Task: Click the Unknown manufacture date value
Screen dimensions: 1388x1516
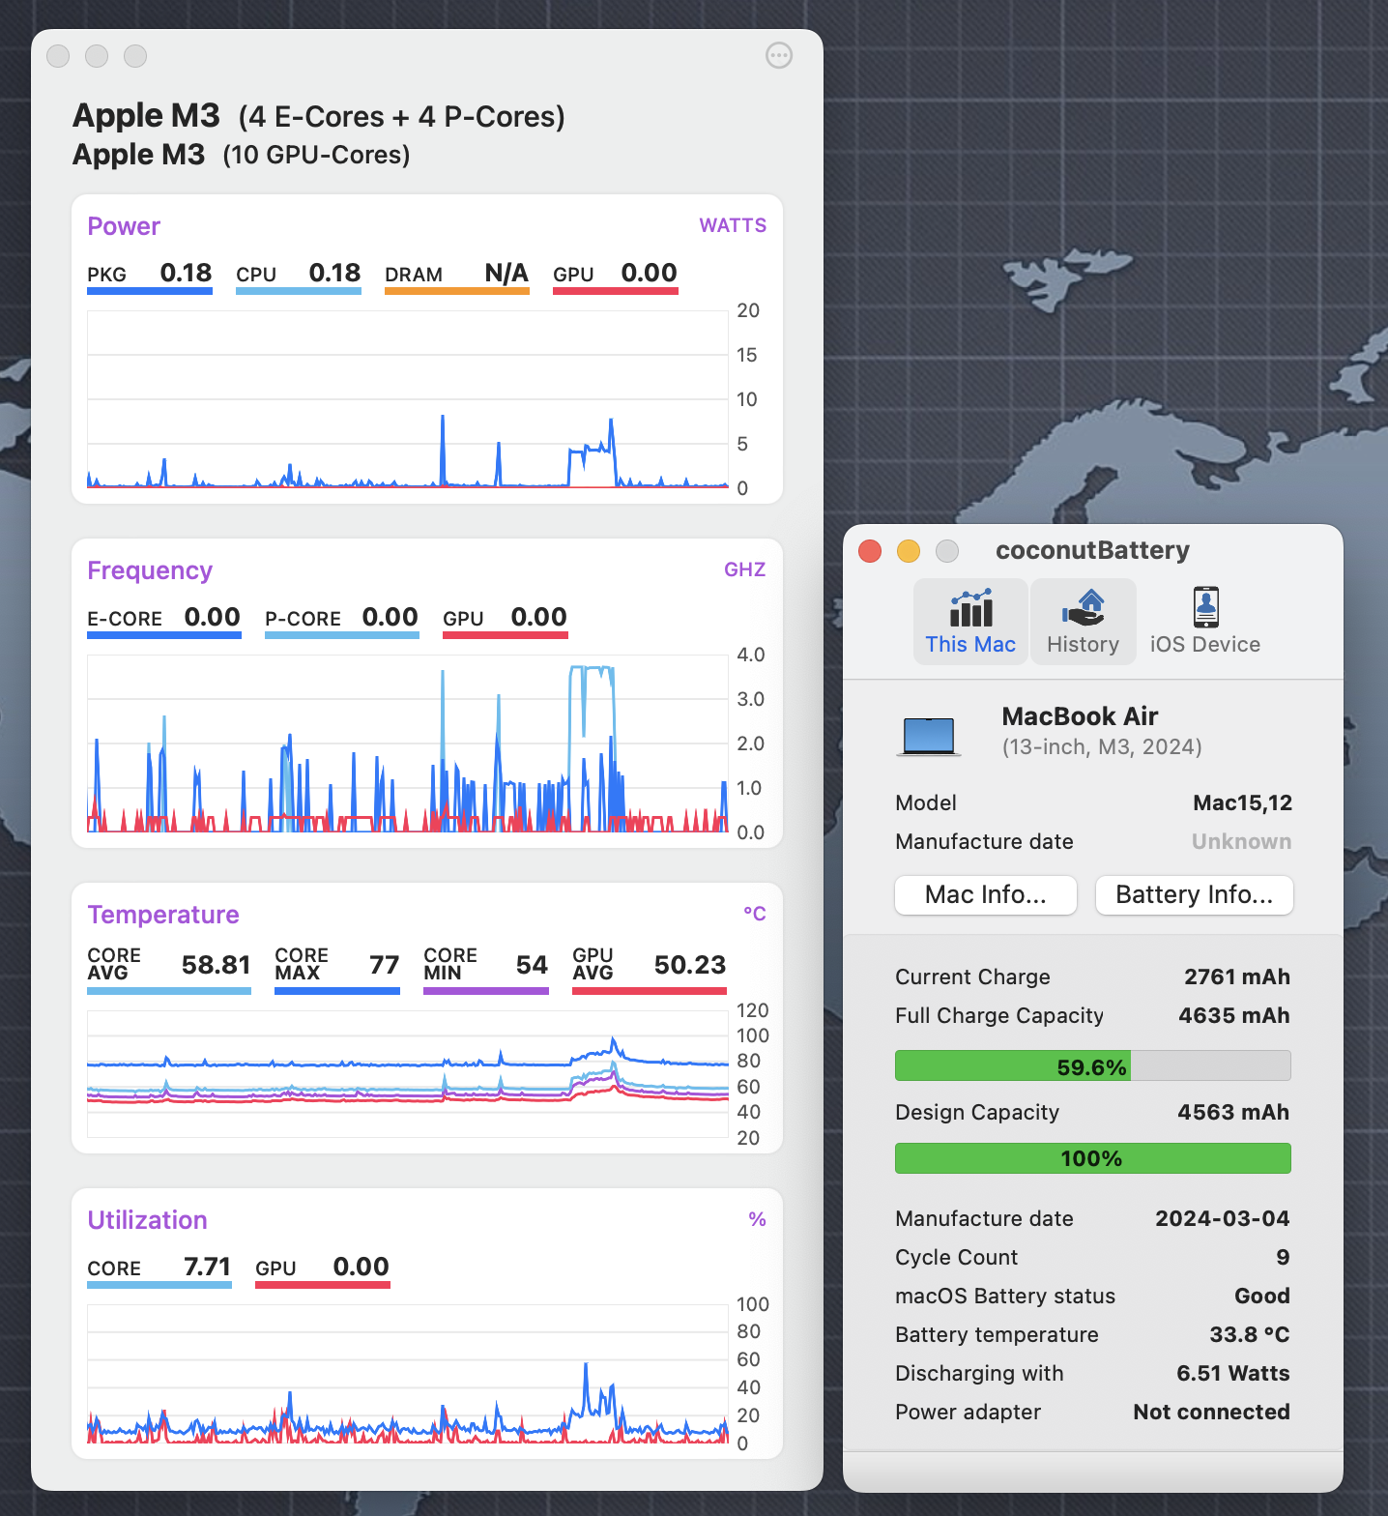Action: click(1241, 841)
